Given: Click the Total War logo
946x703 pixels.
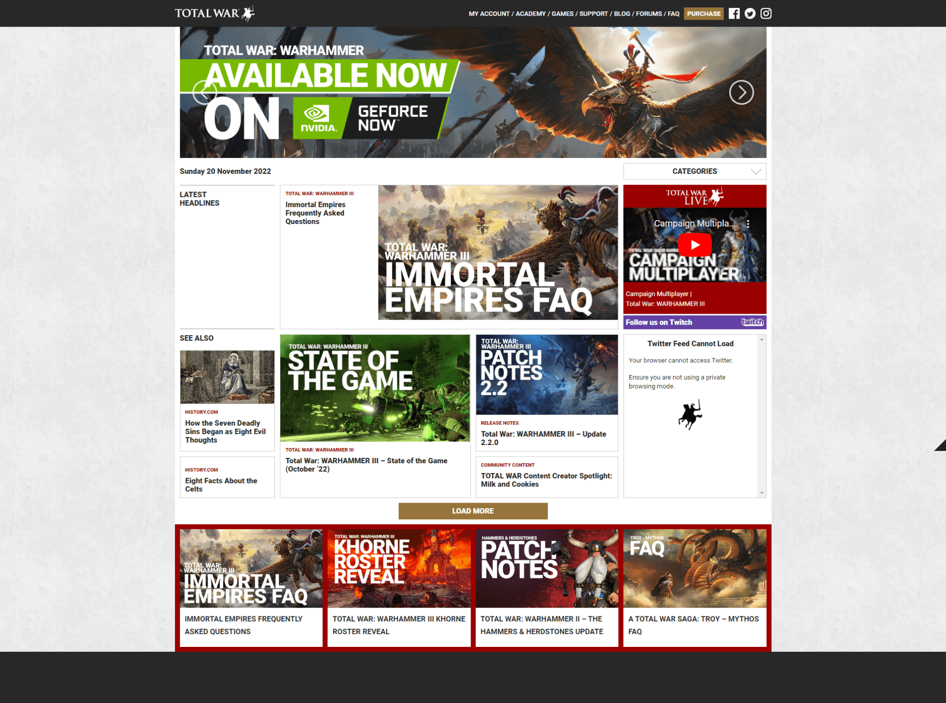Looking at the screenshot, I should click(x=214, y=13).
